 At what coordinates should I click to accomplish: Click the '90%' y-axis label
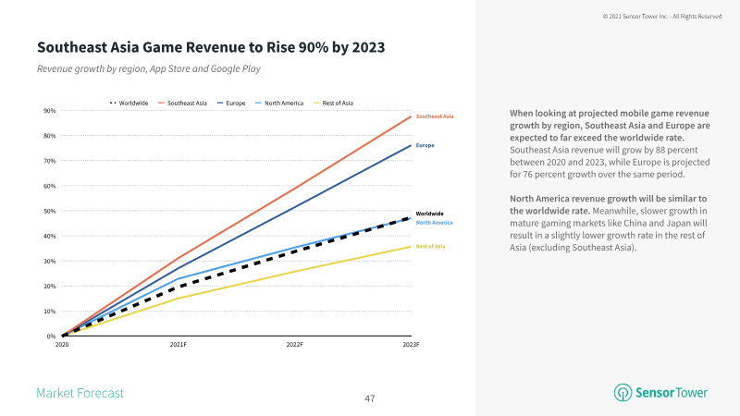pos(50,111)
